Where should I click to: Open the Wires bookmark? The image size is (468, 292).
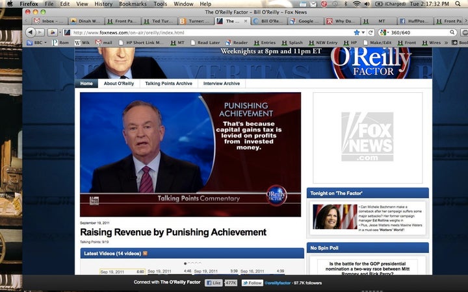(432, 43)
